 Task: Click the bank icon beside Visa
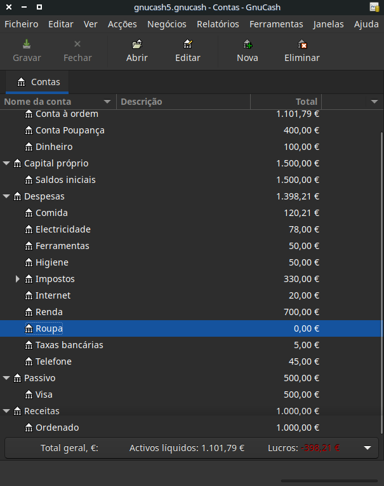pos(29,395)
